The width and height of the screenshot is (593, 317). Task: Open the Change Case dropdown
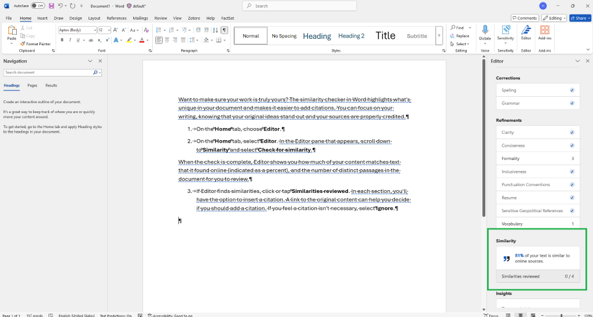point(134,30)
